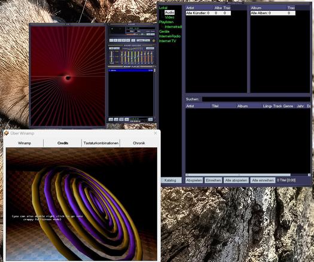
Task: Open the playlist list options menu button
Action: (150, 119)
